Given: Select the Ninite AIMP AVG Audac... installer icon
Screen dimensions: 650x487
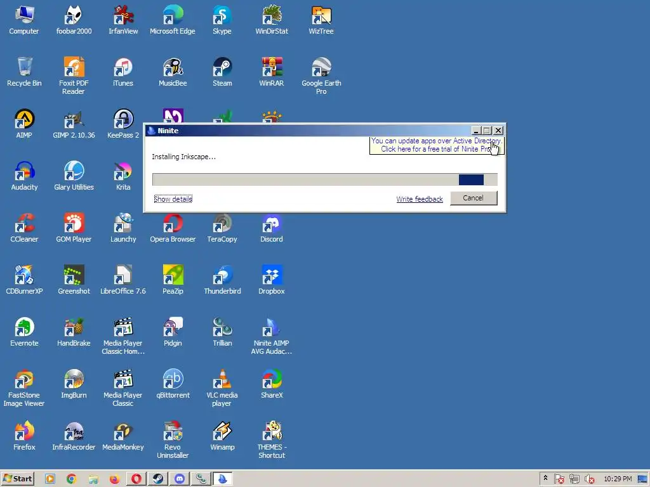Looking at the screenshot, I should [x=272, y=336].
